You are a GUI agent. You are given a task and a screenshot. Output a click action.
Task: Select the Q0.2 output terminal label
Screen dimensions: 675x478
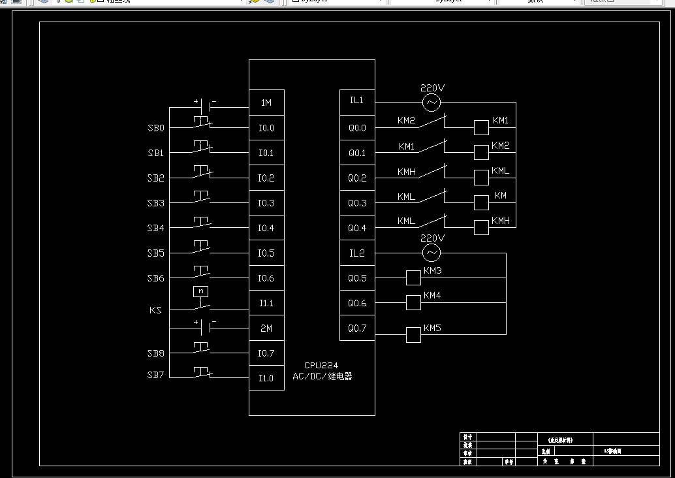pos(357,178)
